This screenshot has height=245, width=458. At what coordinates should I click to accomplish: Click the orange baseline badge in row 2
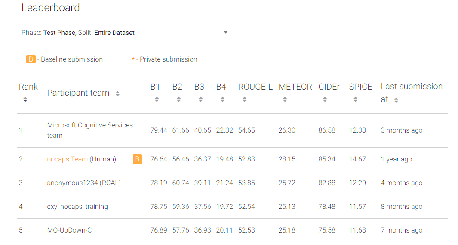pos(137,159)
